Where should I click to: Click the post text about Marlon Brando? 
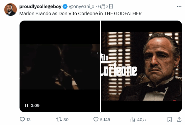pyautogui.click(x=80, y=13)
